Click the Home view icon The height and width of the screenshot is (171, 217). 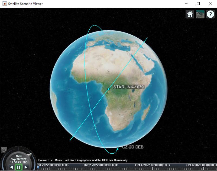(190, 14)
